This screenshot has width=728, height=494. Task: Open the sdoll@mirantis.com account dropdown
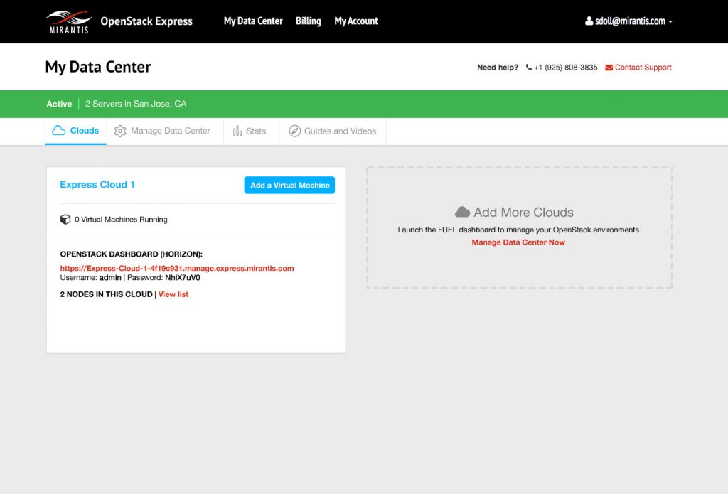(629, 21)
